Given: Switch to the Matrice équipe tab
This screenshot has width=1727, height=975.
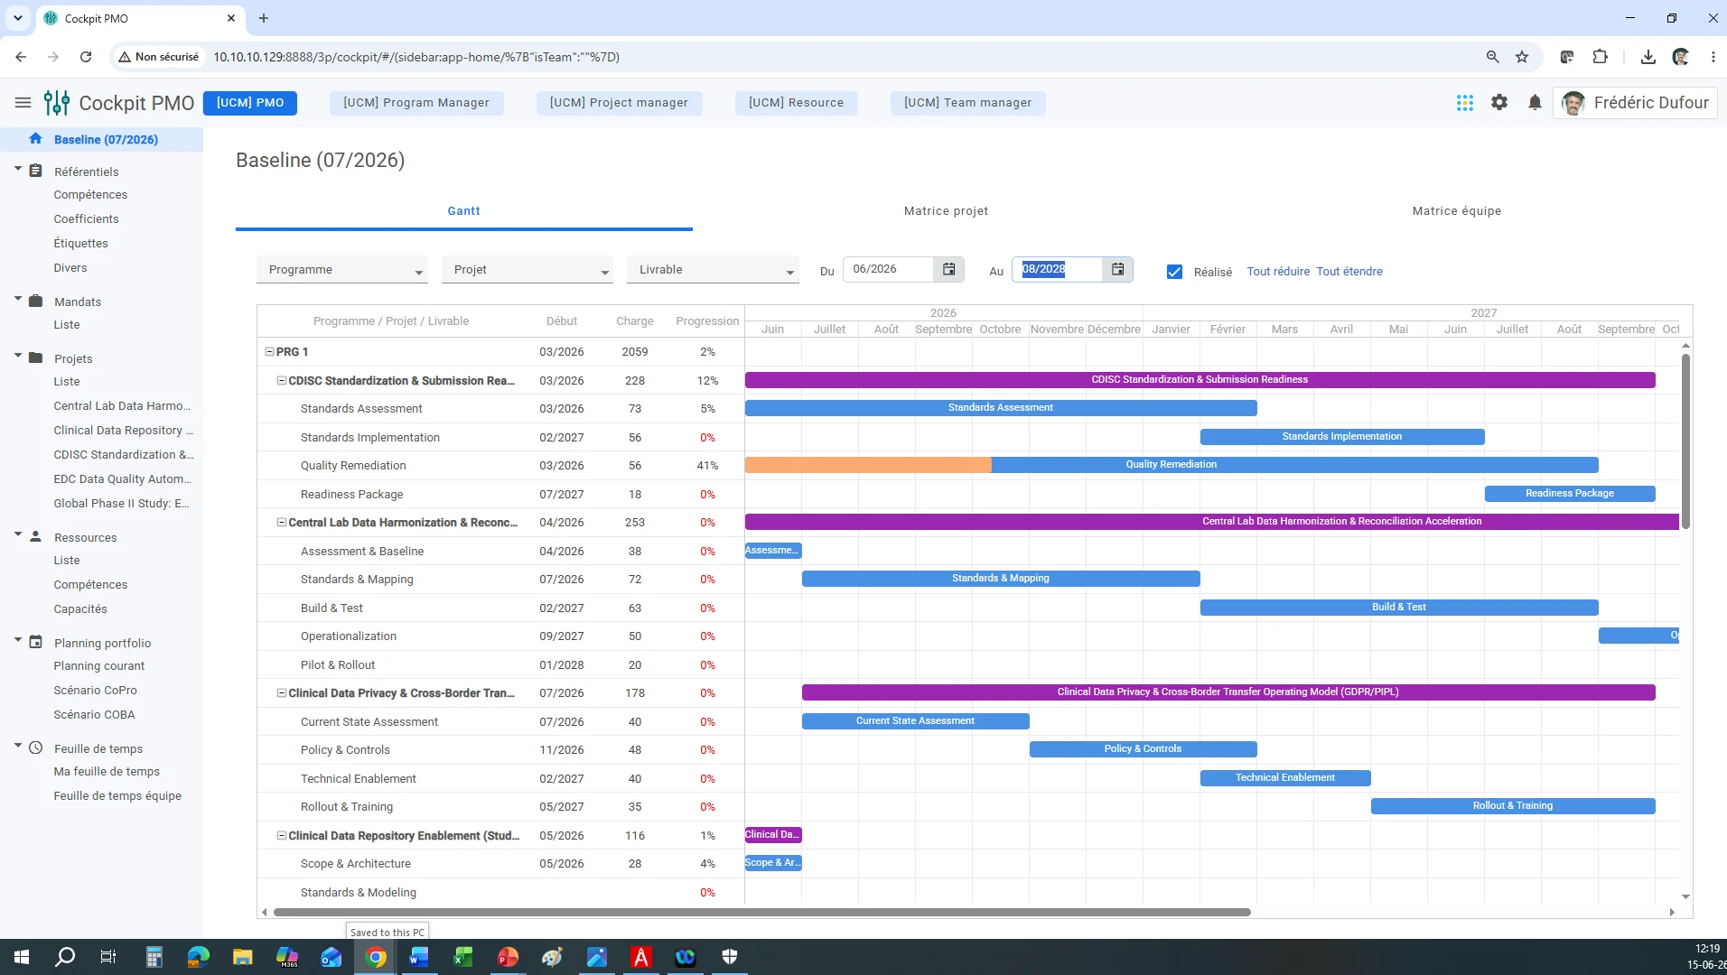Looking at the screenshot, I should pos(1457,210).
